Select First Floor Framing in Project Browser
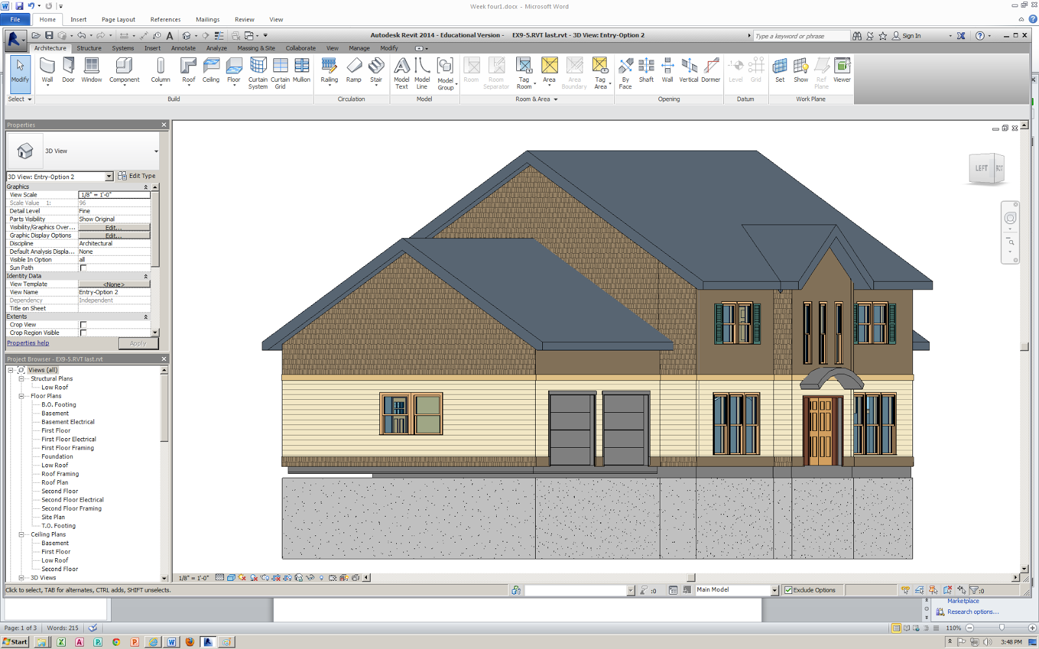The image size is (1039, 649). pyautogui.click(x=67, y=448)
